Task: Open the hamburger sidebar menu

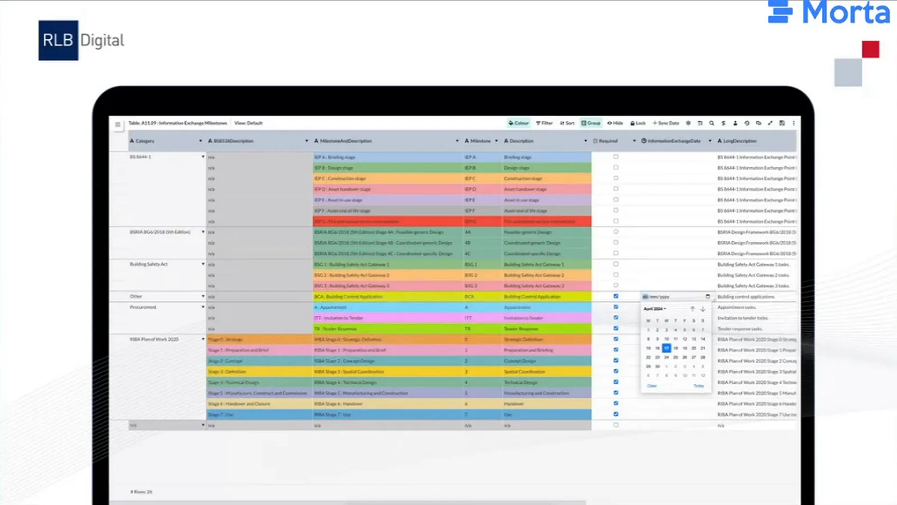Action: tap(117, 125)
